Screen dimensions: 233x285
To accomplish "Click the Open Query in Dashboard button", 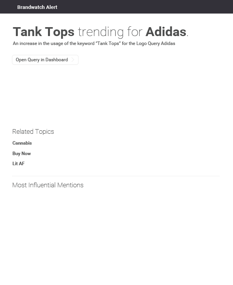I will 45,60.
